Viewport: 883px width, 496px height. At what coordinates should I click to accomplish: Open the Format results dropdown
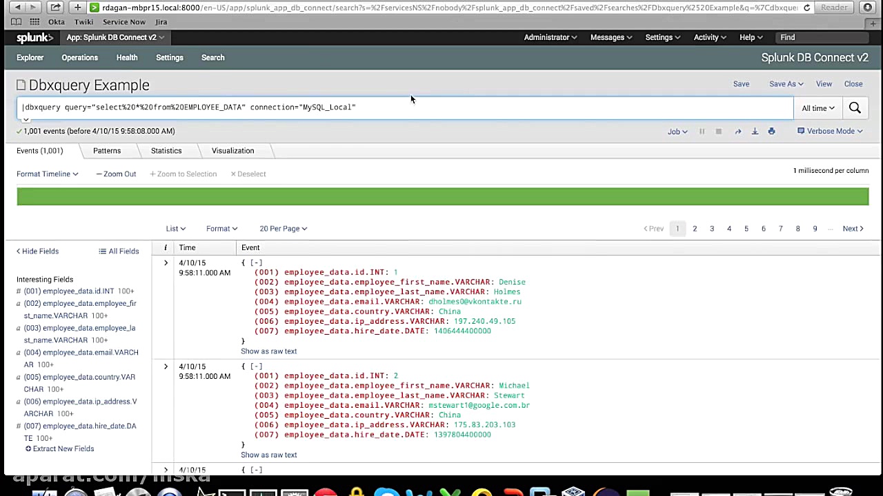point(221,229)
